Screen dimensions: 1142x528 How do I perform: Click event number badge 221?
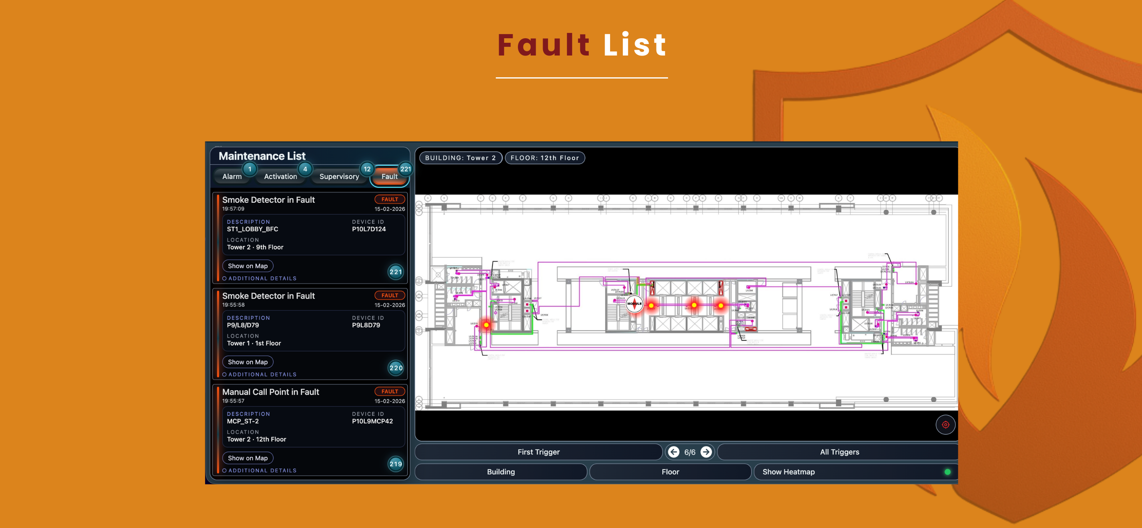pos(395,272)
